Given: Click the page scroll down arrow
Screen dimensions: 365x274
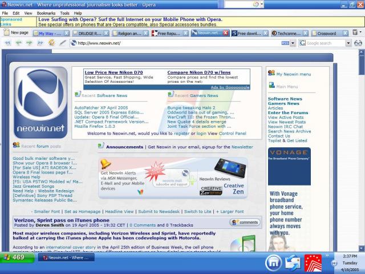Looking at the screenshot, I should pyautogui.click(x=362, y=248).
